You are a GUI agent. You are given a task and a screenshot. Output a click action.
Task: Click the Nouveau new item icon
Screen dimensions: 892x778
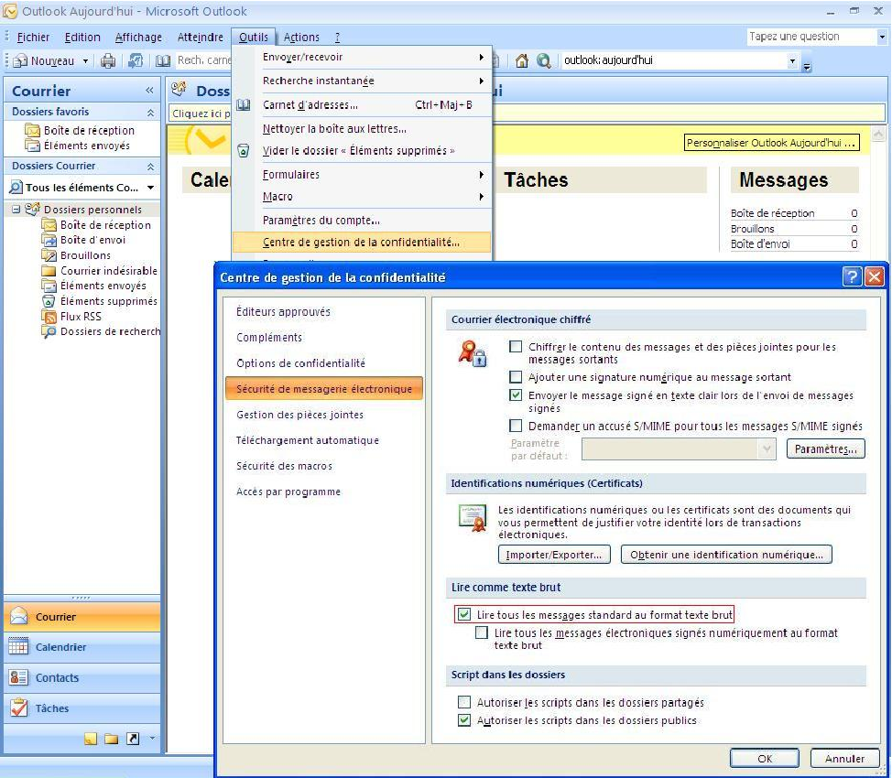(x=20, y=60)
